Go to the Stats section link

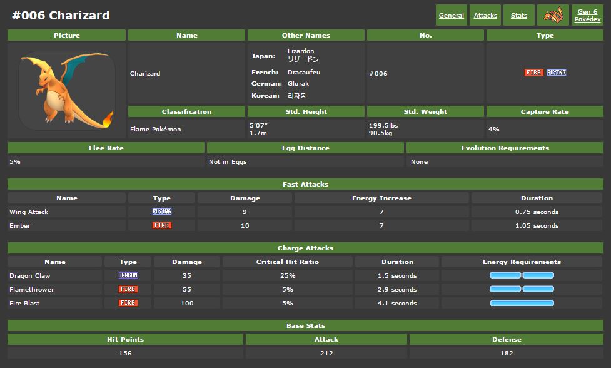pyautogui.click(x=519, y=16)
